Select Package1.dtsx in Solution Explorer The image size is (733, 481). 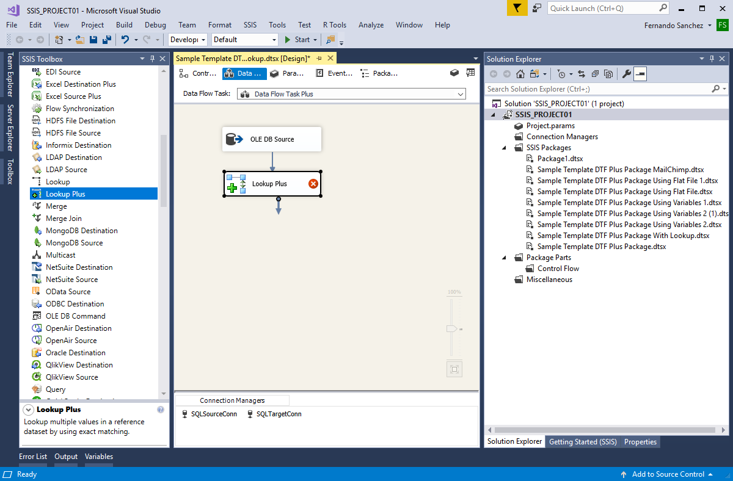[560, 159]
